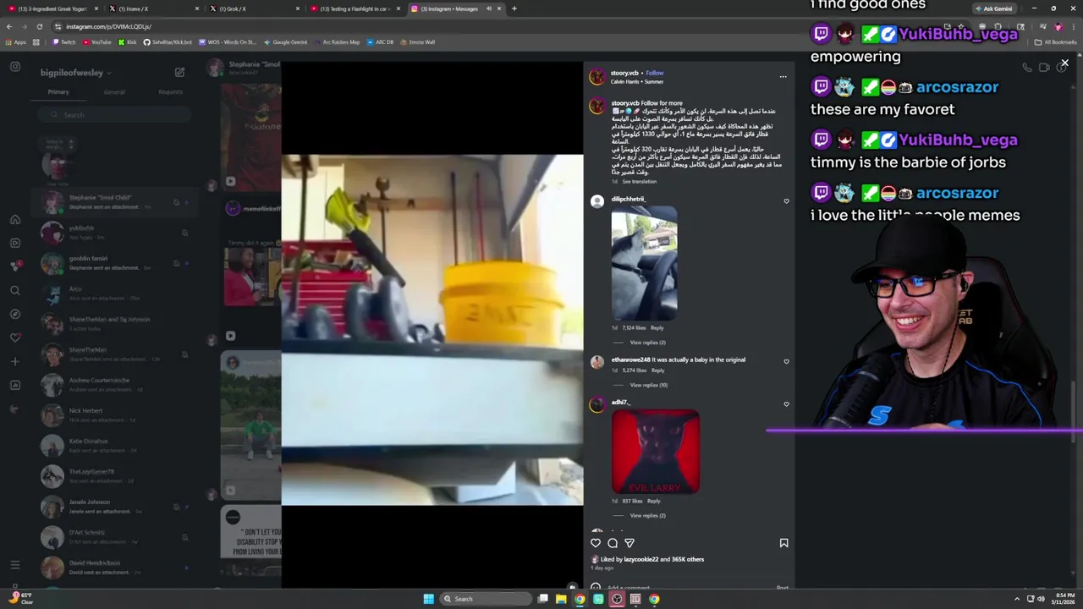
Task: Like the post with the heart icon
Action: tap(596, 543)
